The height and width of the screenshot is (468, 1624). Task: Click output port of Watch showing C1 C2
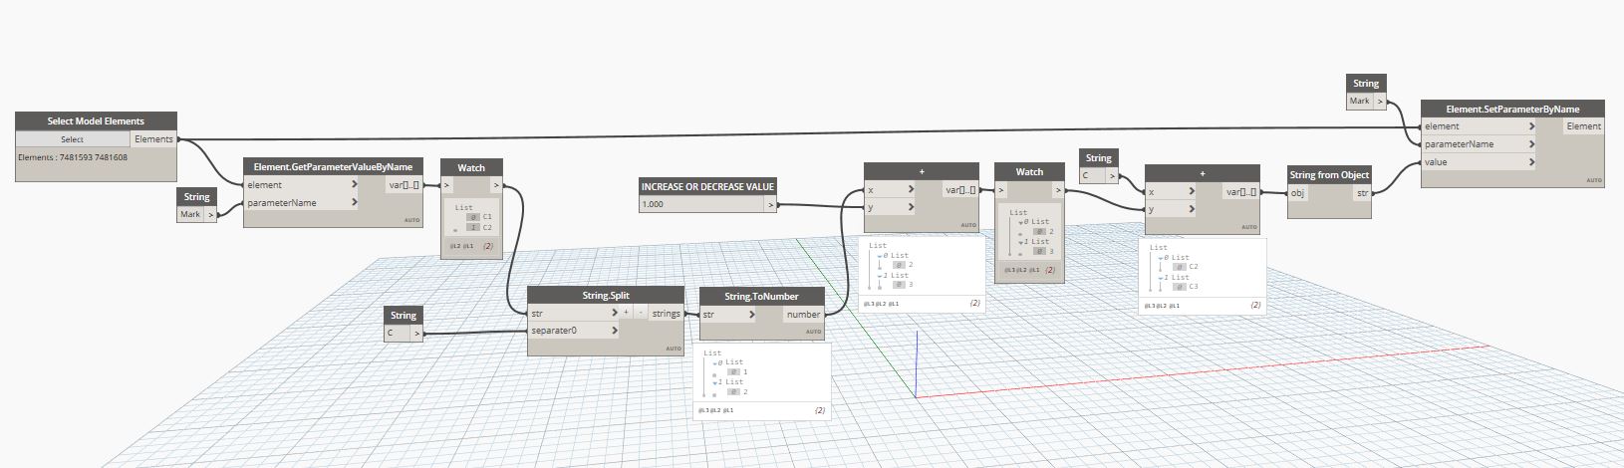[496, 184]
